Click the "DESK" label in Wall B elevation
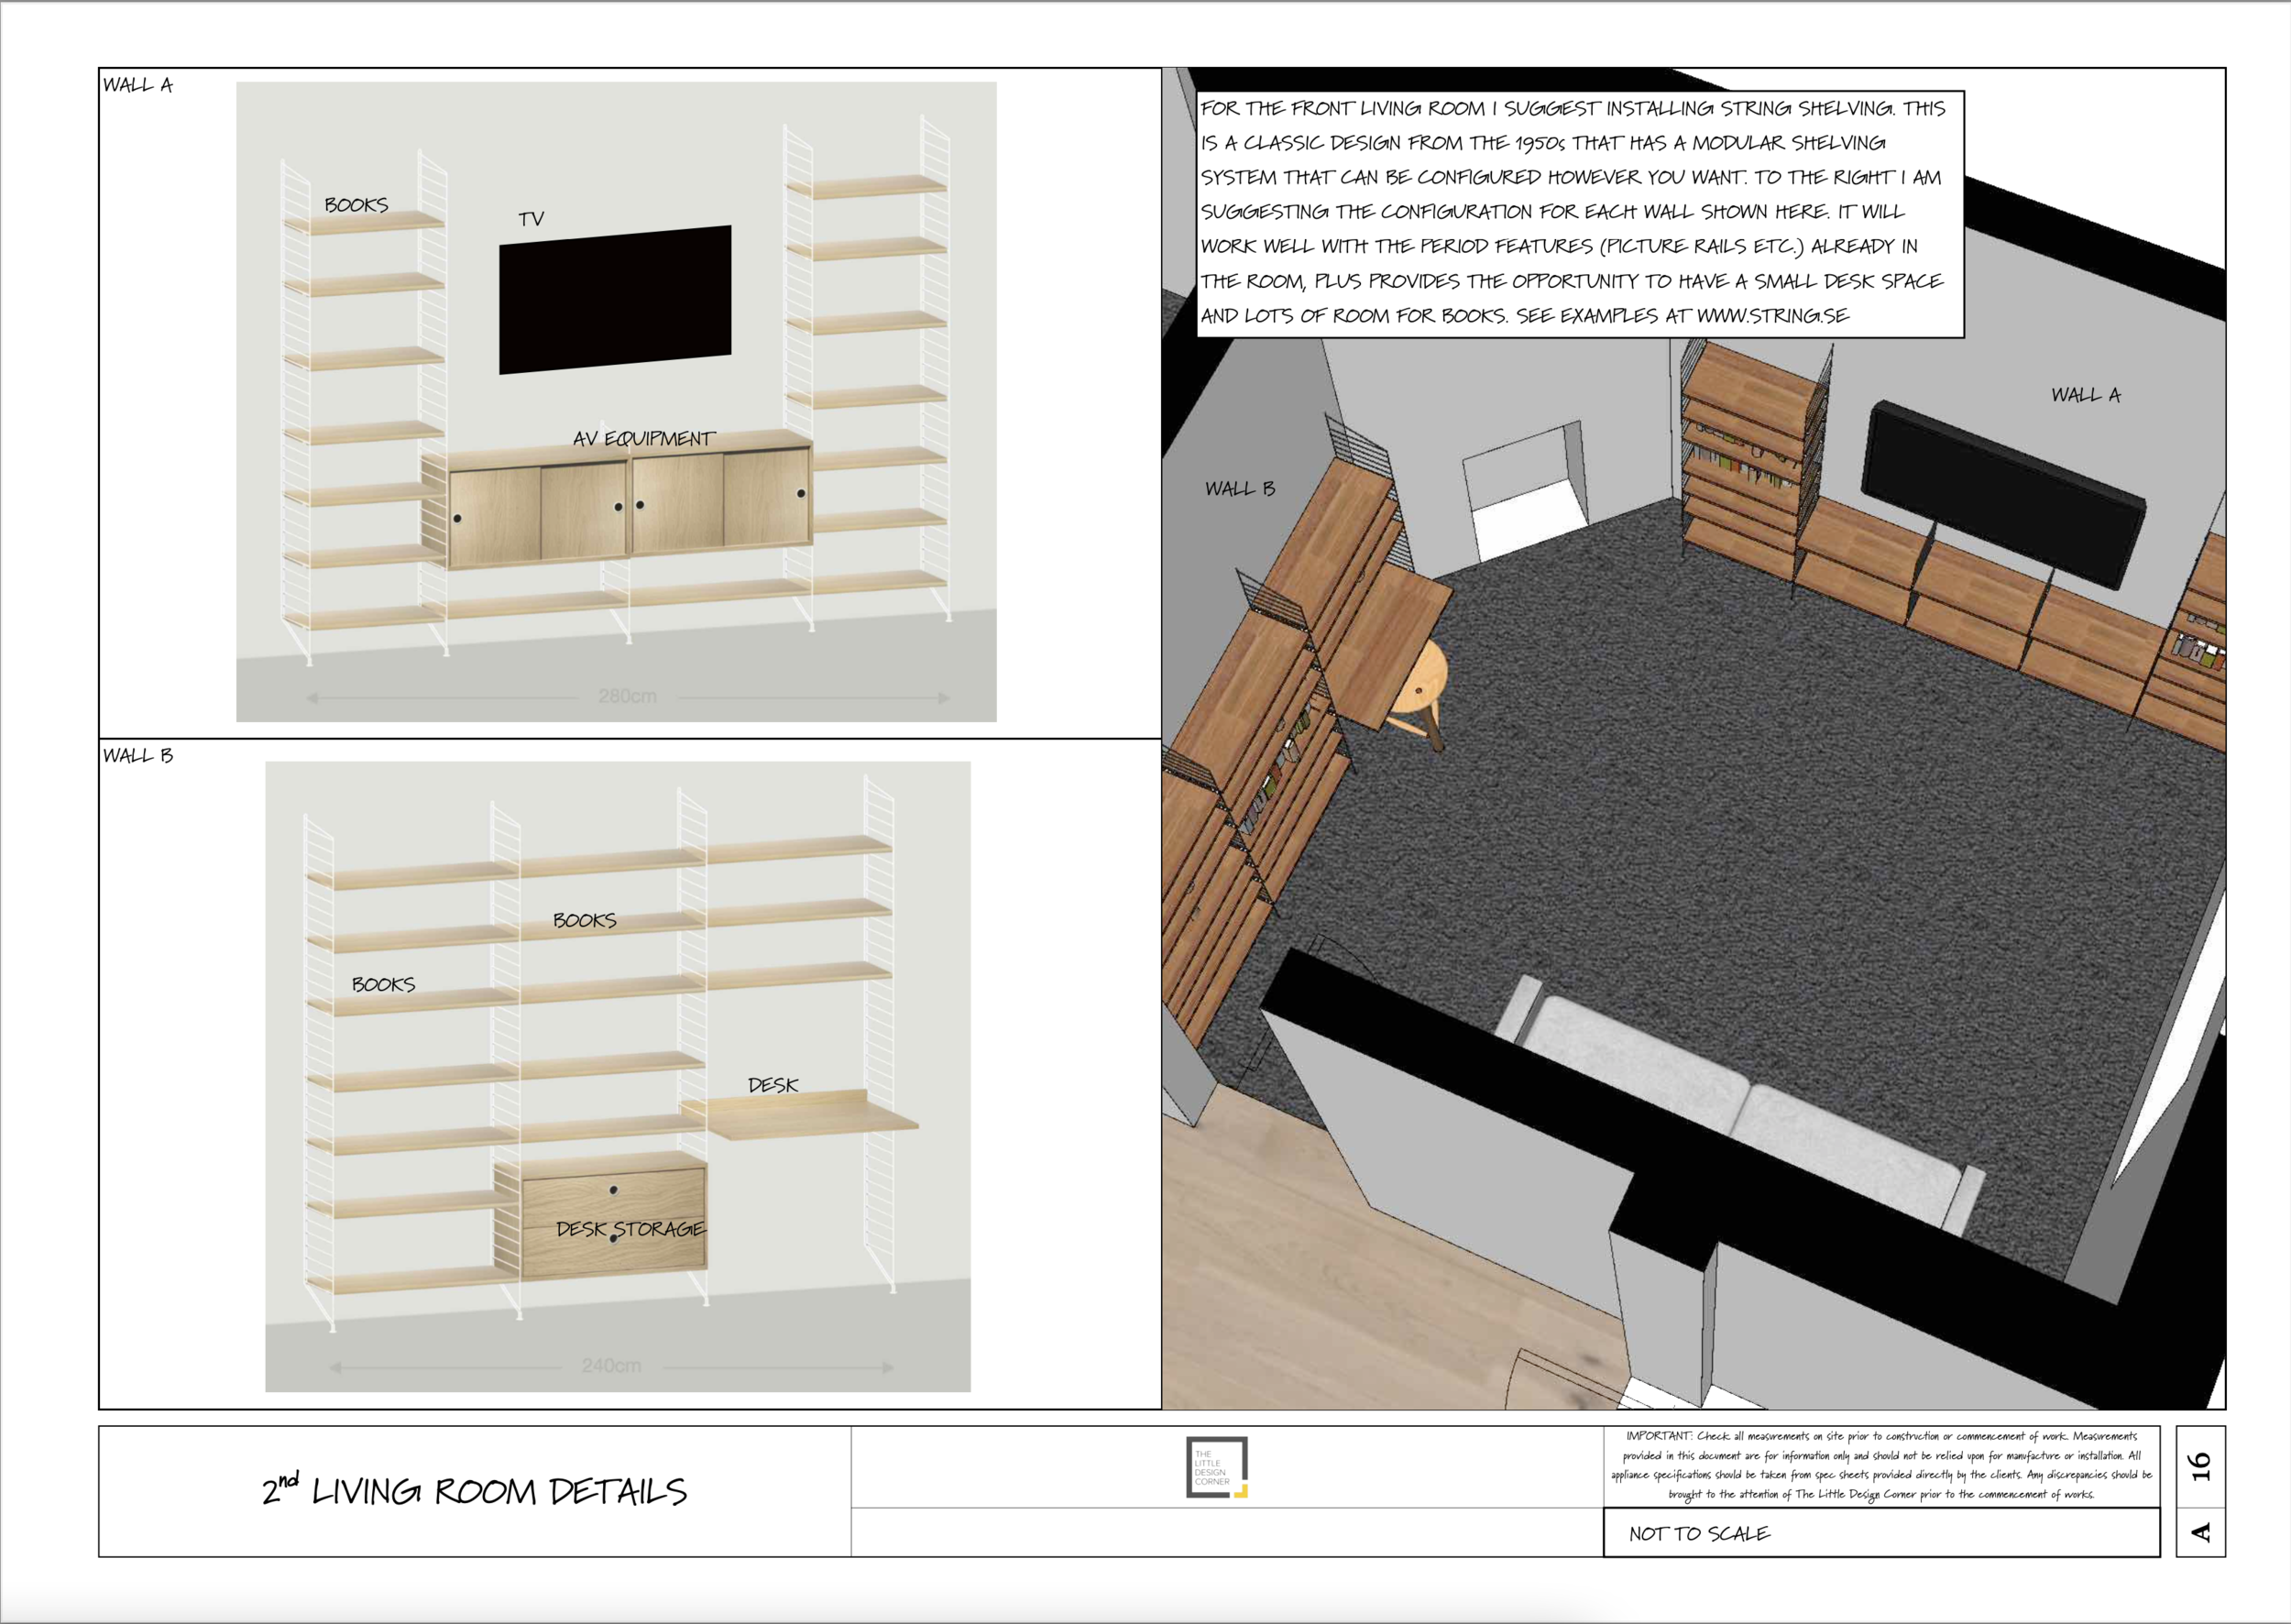 point(773,1084)
